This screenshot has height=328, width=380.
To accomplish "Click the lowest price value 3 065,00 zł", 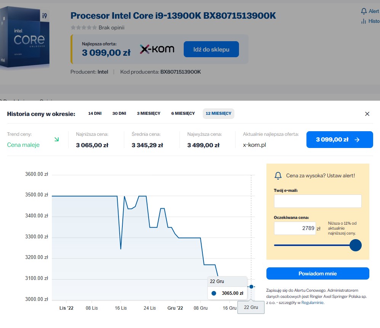I will tap(92, 145).
